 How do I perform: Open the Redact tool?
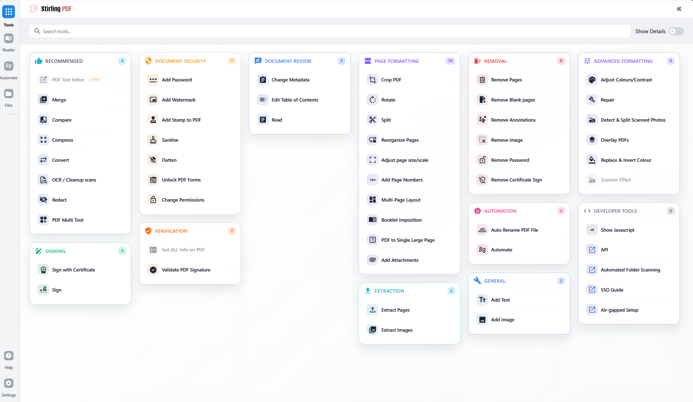point(59,200)
